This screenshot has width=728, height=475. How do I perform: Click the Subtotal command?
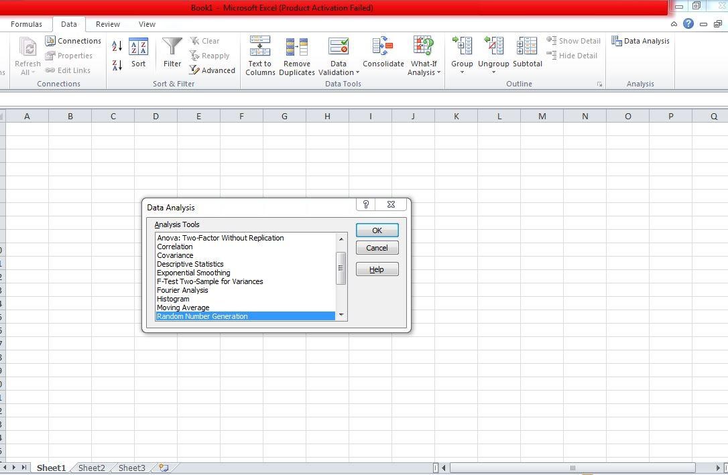pos(528,52)
